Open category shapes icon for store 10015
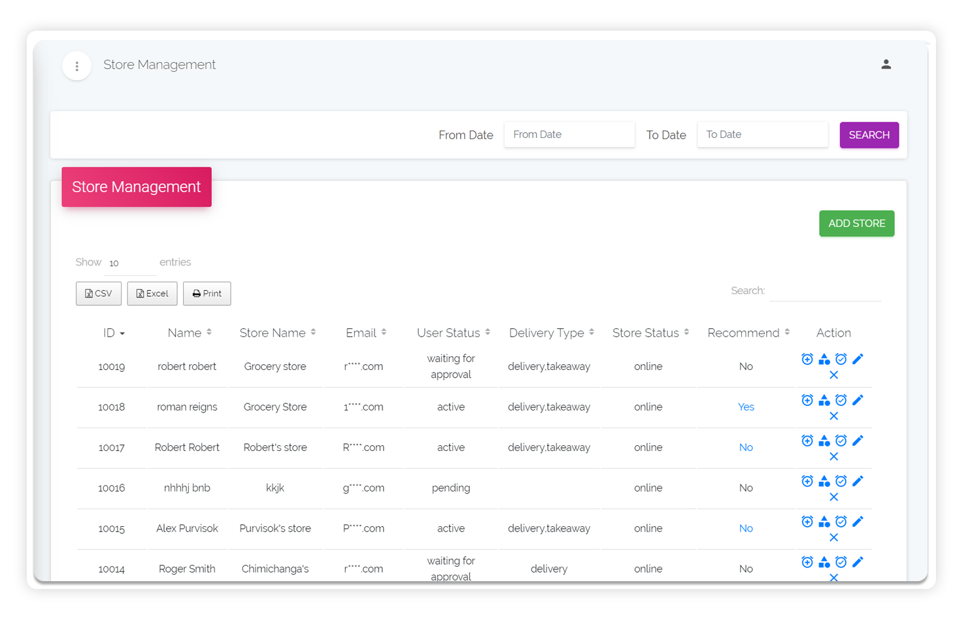Image resolution: width=968 pixels, height=621 pixels. (824, 522)
